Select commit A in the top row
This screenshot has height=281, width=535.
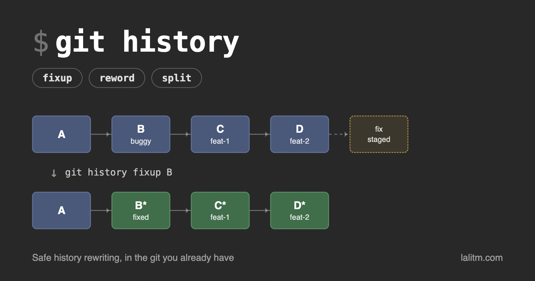[62, 134]
